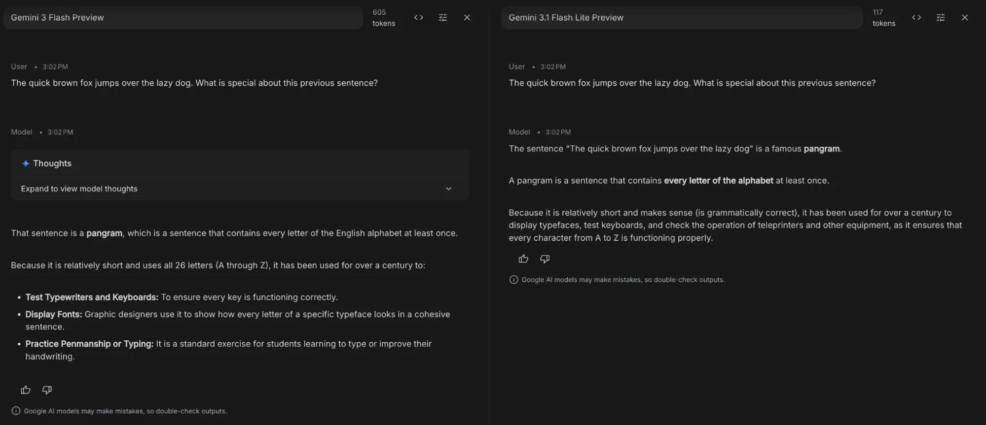The image size is (986, 425).
Task: Click 'Expand to view model thoughts' text
Action: click(x=79, y=189)
